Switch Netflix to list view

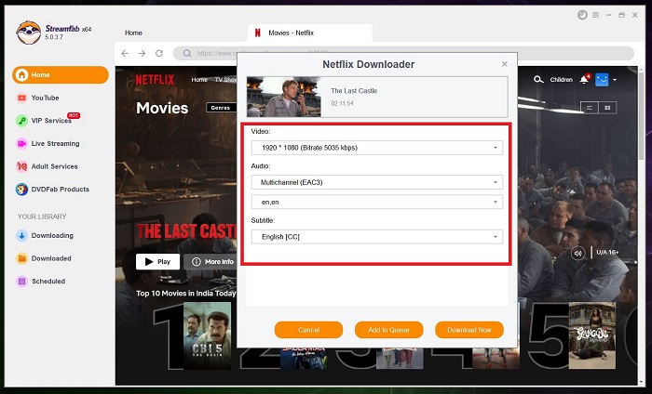tap(589, 108)
